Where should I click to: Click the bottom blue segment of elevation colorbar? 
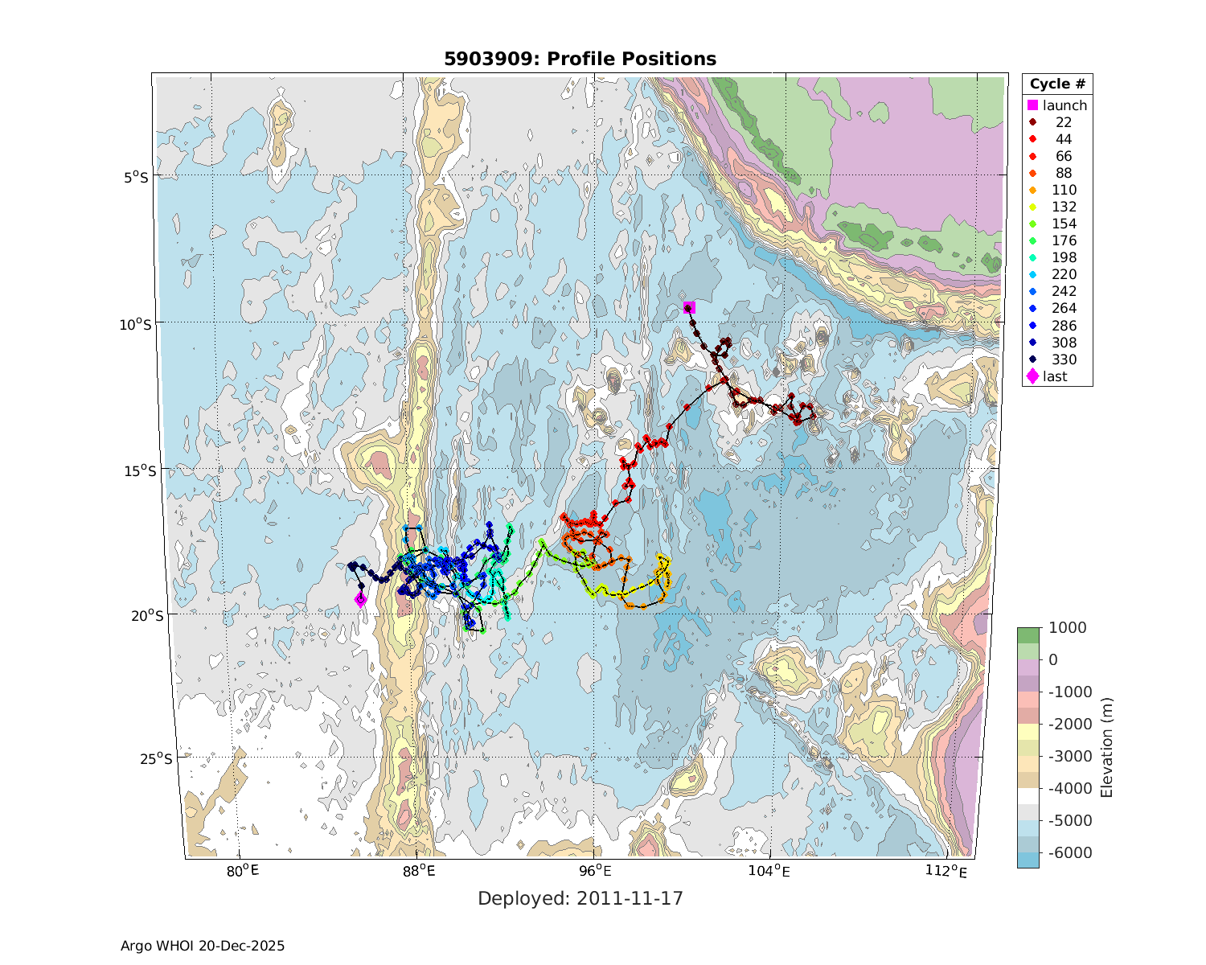(1028, 860)
